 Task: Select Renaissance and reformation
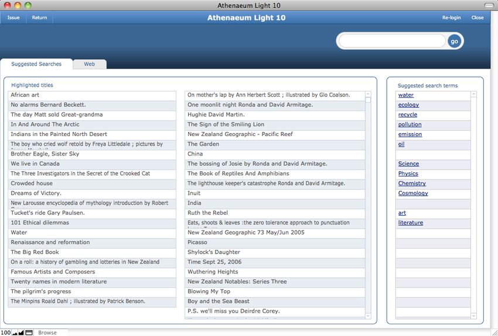click(92, 243)
